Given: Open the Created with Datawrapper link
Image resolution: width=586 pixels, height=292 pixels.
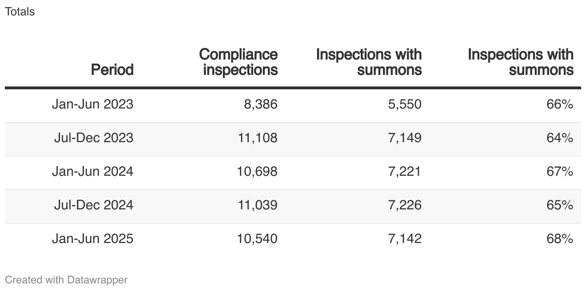Looking at the screenshot, I should (x=66, y=280).
